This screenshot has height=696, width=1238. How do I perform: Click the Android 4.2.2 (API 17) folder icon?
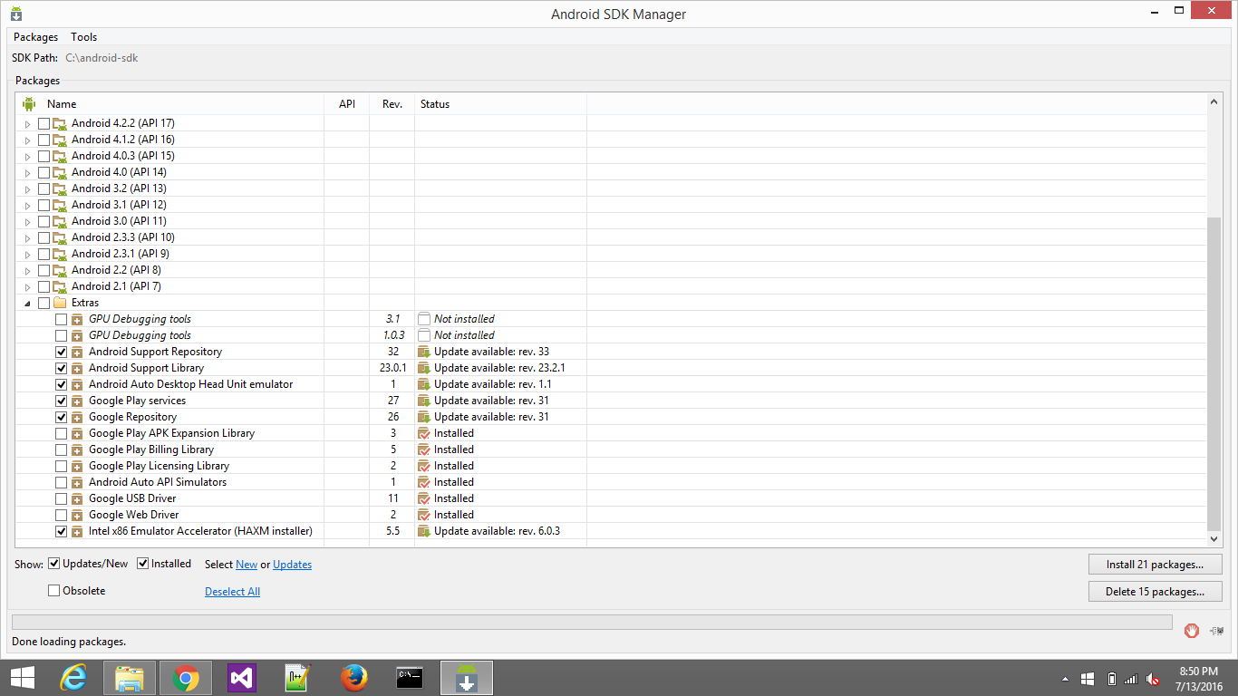[x=60, y=123]
